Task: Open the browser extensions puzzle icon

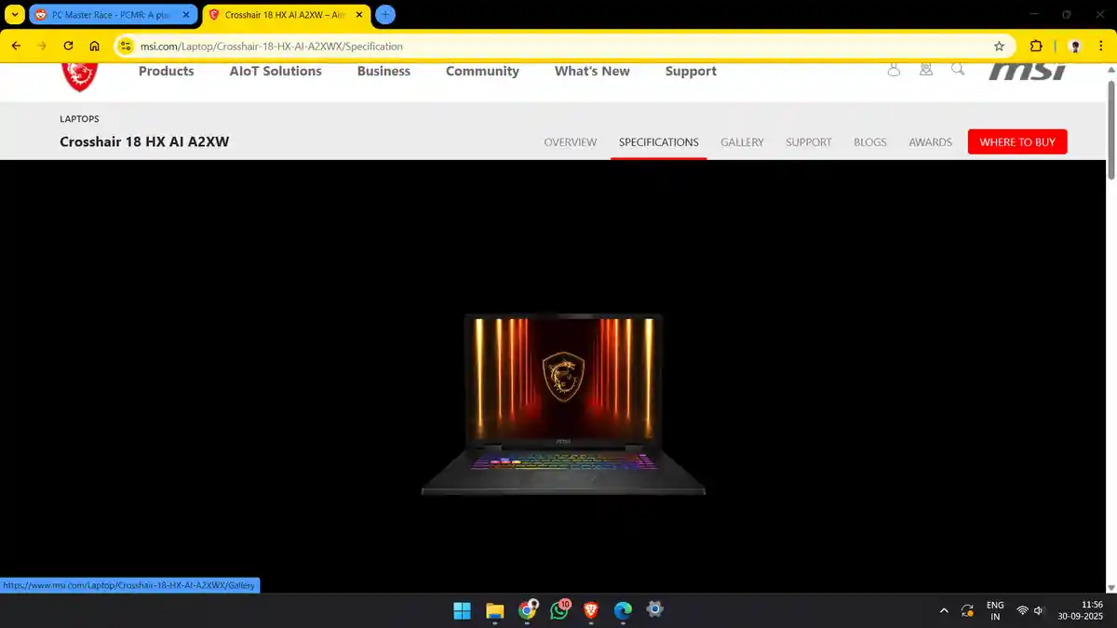Action: (1036, 46)
